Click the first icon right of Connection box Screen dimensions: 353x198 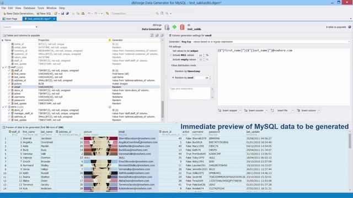(x=157, y=13)
